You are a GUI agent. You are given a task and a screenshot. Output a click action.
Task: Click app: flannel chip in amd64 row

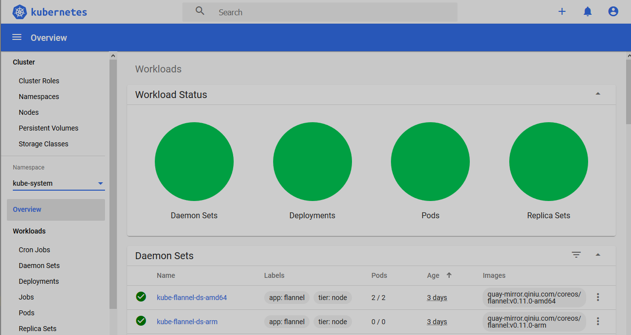pos(287,298)
